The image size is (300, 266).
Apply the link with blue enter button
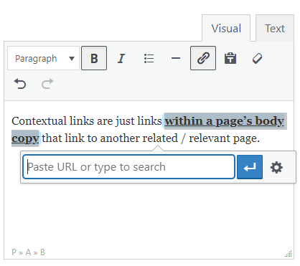coord(250,167)
